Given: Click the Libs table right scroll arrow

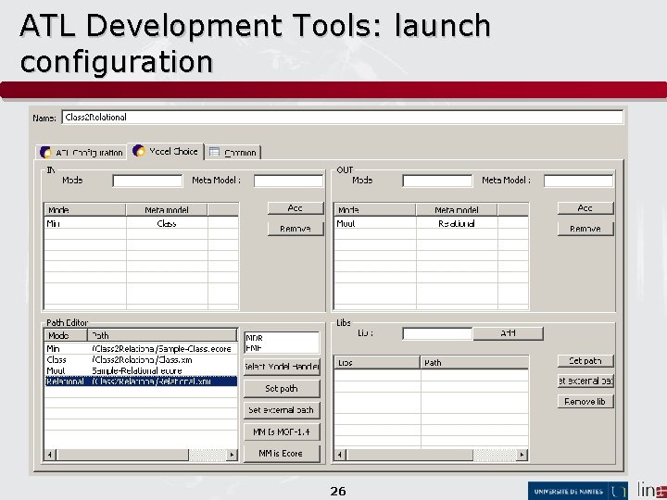Looking at the screenshot, I should (522, 455).
